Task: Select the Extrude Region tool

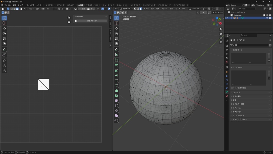Action: tap(117, 66)
